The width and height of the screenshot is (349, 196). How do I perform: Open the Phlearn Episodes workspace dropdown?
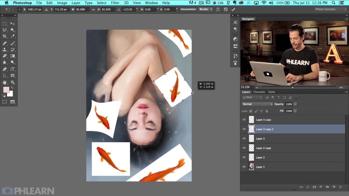330,9
